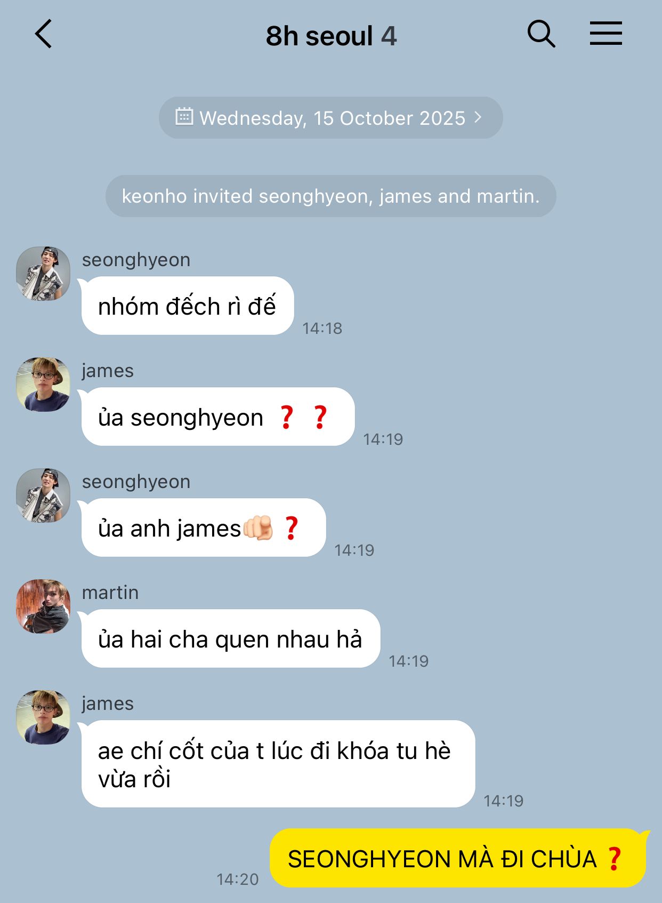
Task: Tap the yellow 'SEONGHYEON MÀ ĐI CHÙA' bubble
Action: point(458,858)
